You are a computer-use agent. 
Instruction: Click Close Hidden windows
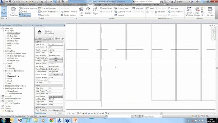point(197,11)
